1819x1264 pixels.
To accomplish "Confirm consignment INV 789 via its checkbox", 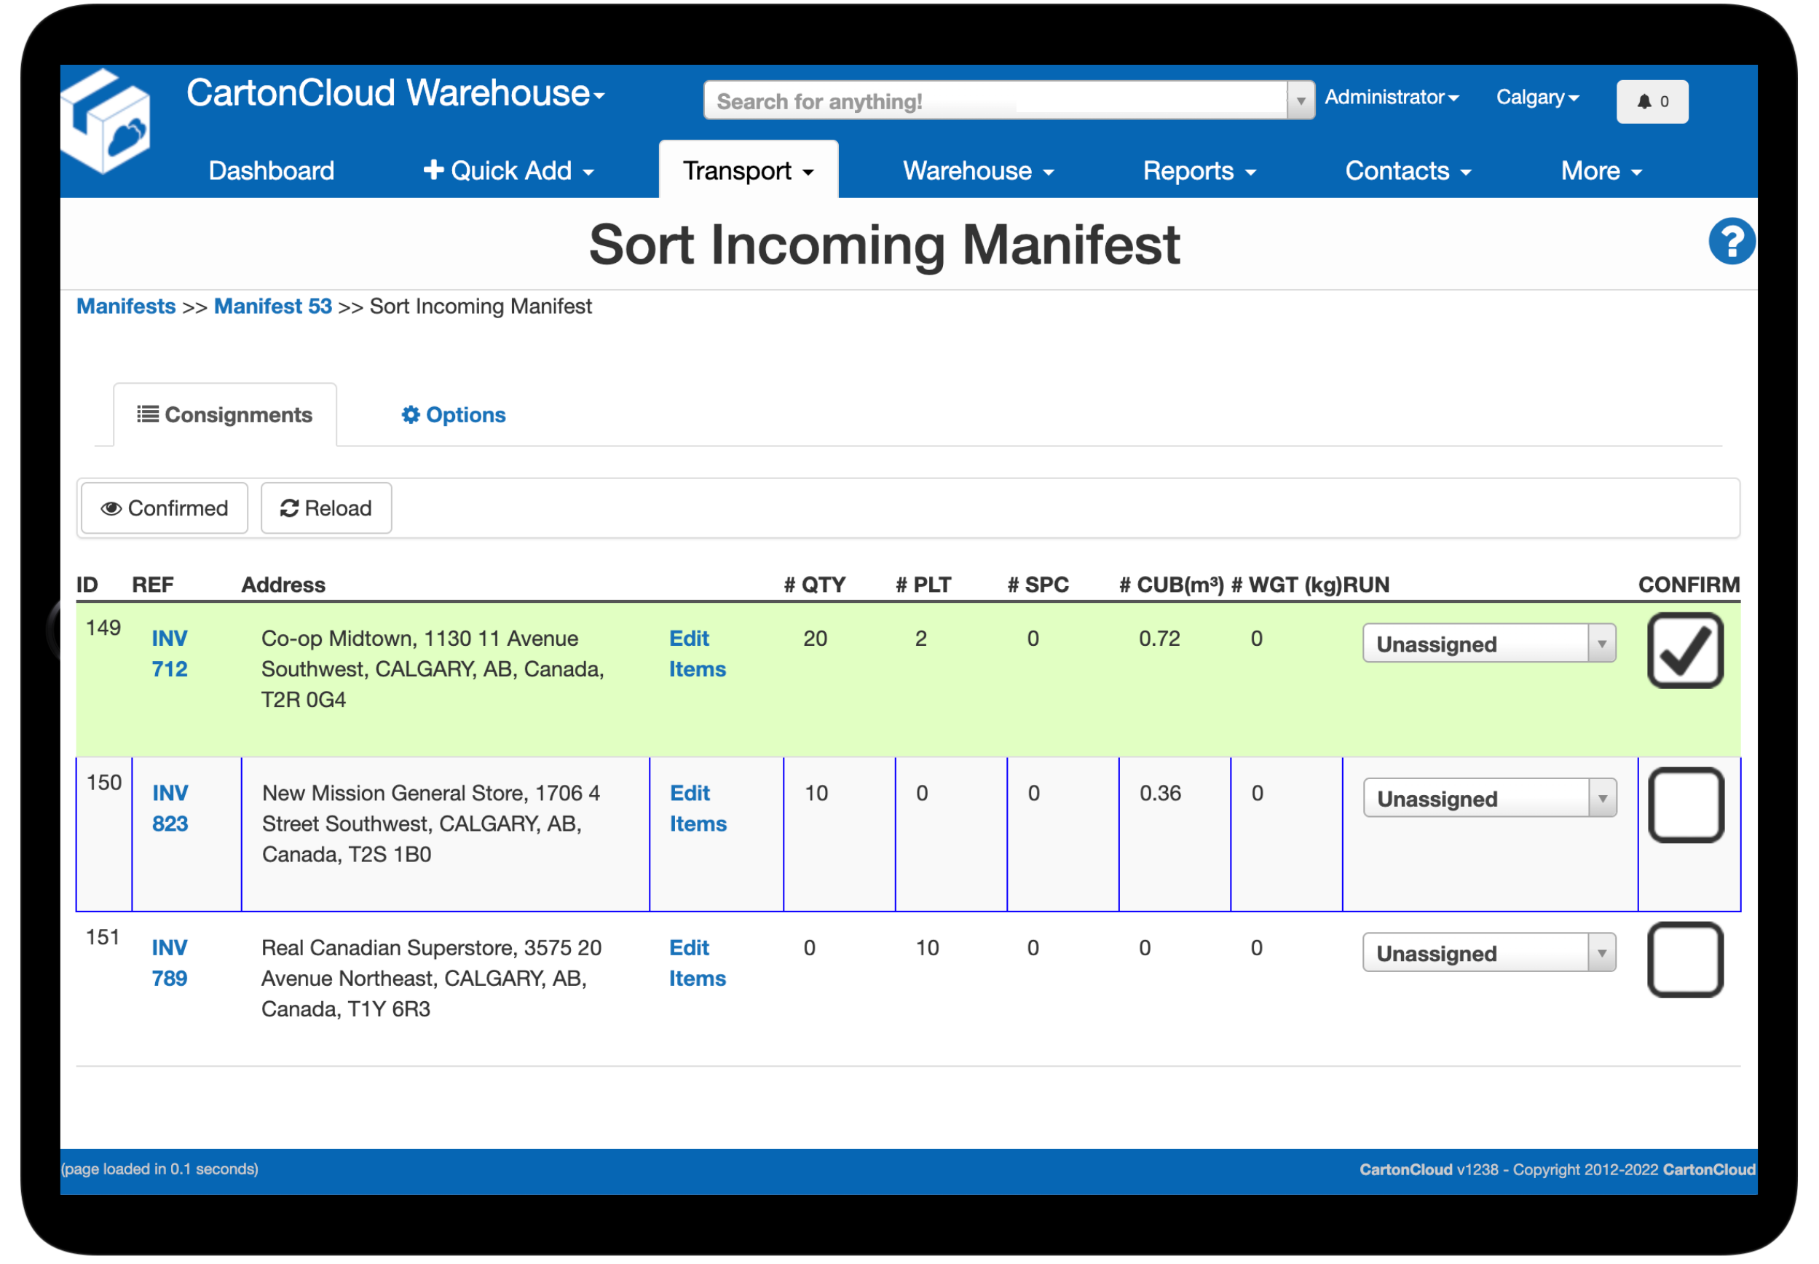I will coord(1684,960).
